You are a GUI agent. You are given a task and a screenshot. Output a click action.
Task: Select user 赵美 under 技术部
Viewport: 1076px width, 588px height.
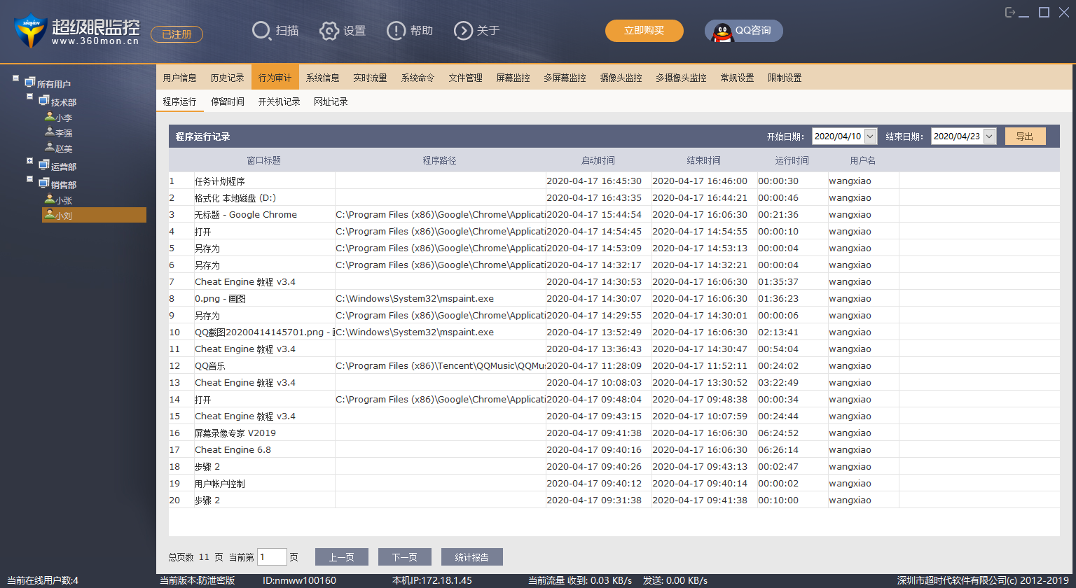click(63, 148)
